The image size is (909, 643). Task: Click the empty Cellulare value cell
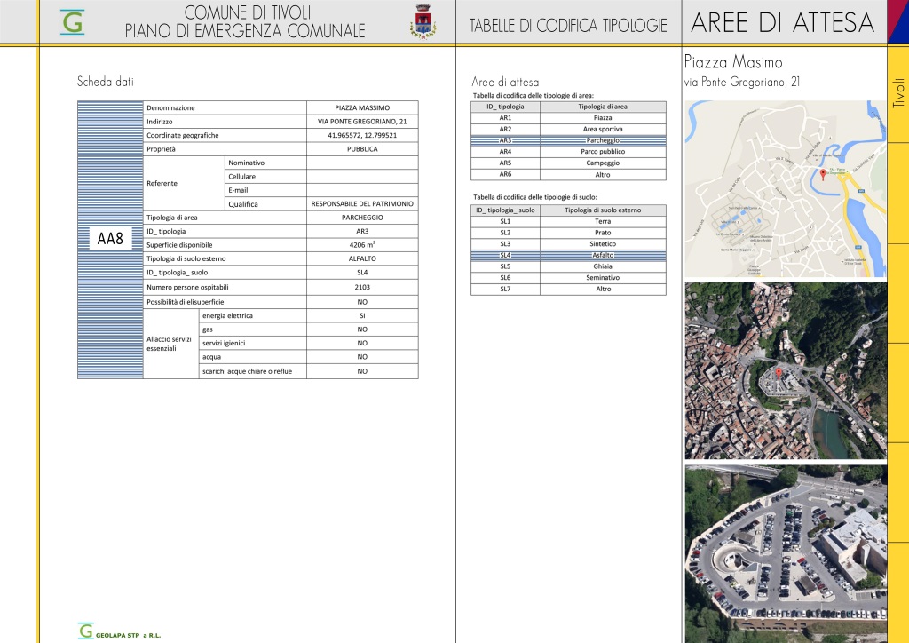(x=362, y=176)
